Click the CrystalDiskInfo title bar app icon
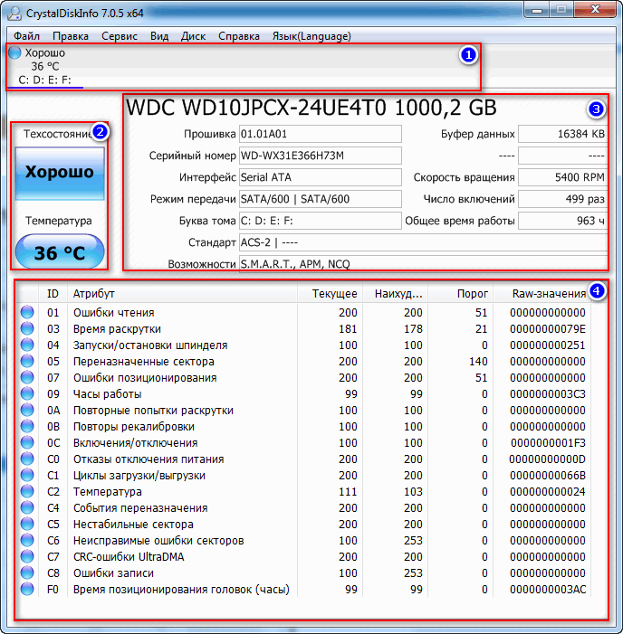 (14, 13)
